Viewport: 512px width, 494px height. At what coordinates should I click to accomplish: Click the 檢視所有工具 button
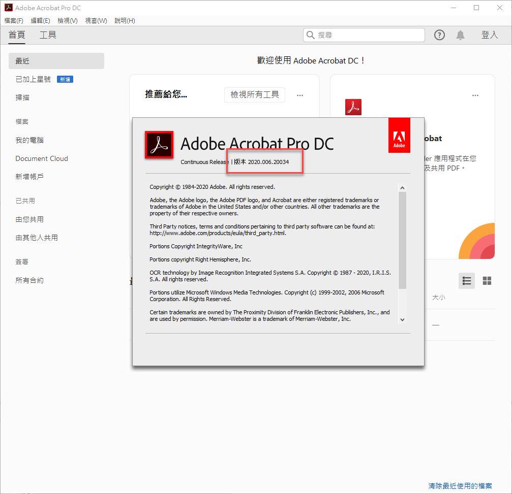coord(255,94)
